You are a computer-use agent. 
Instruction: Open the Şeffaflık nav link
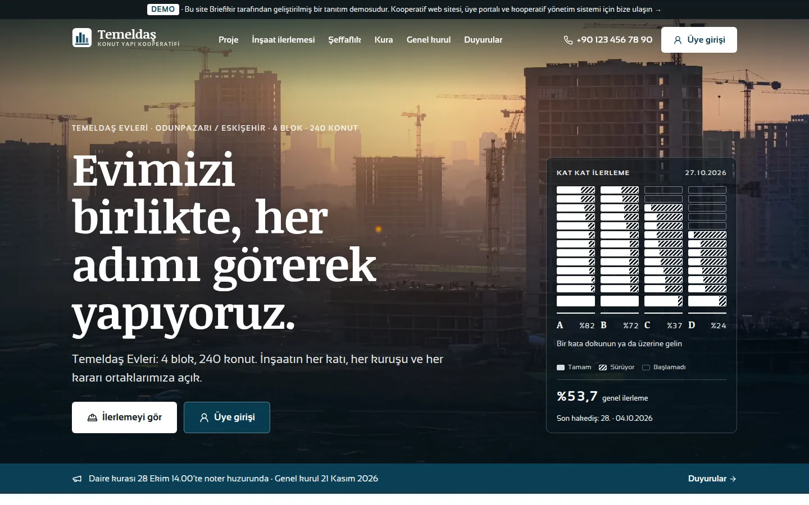[x=344, y=40]
